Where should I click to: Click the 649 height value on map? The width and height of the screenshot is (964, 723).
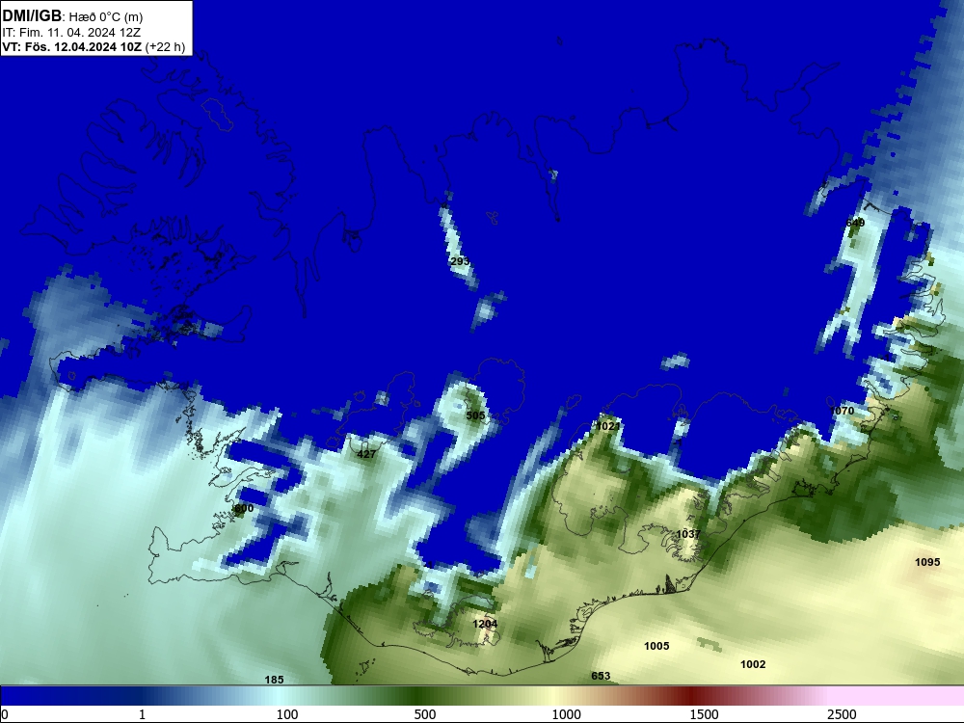tap(855, 223)
